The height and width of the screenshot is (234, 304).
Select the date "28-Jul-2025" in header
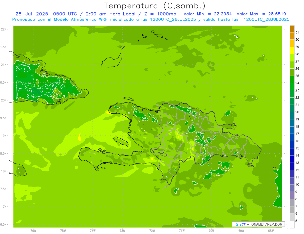(x=32, y=14)
